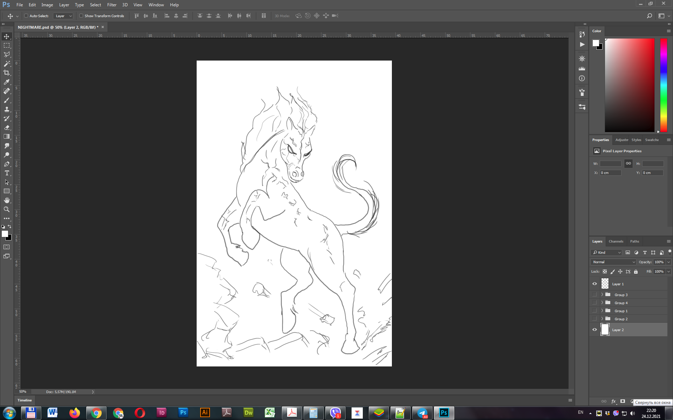Show Group 1 visibility box

[x=594, y=311]
